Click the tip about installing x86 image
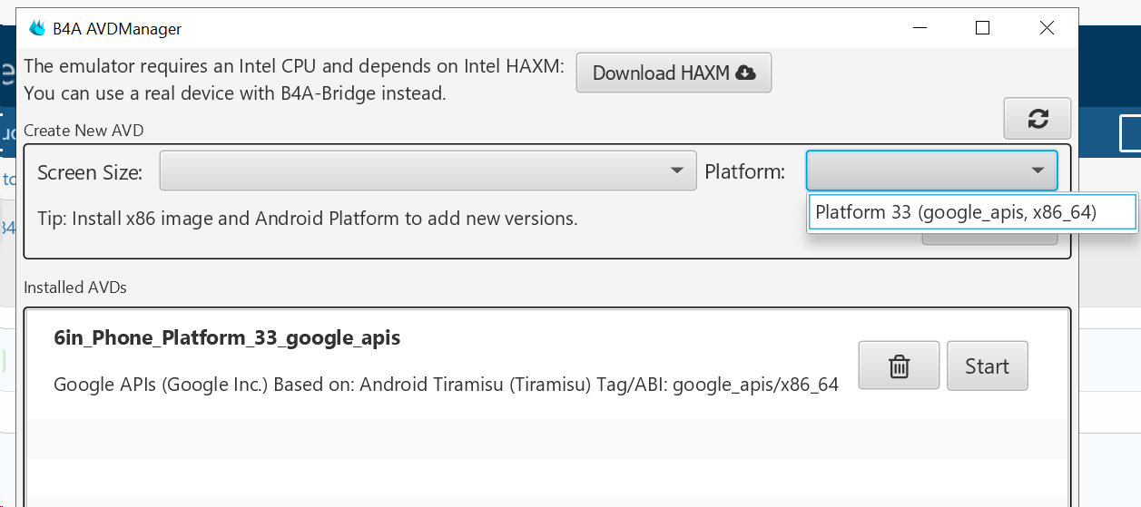Screen dimensions: 1141x507 click(x=307, y=219)
